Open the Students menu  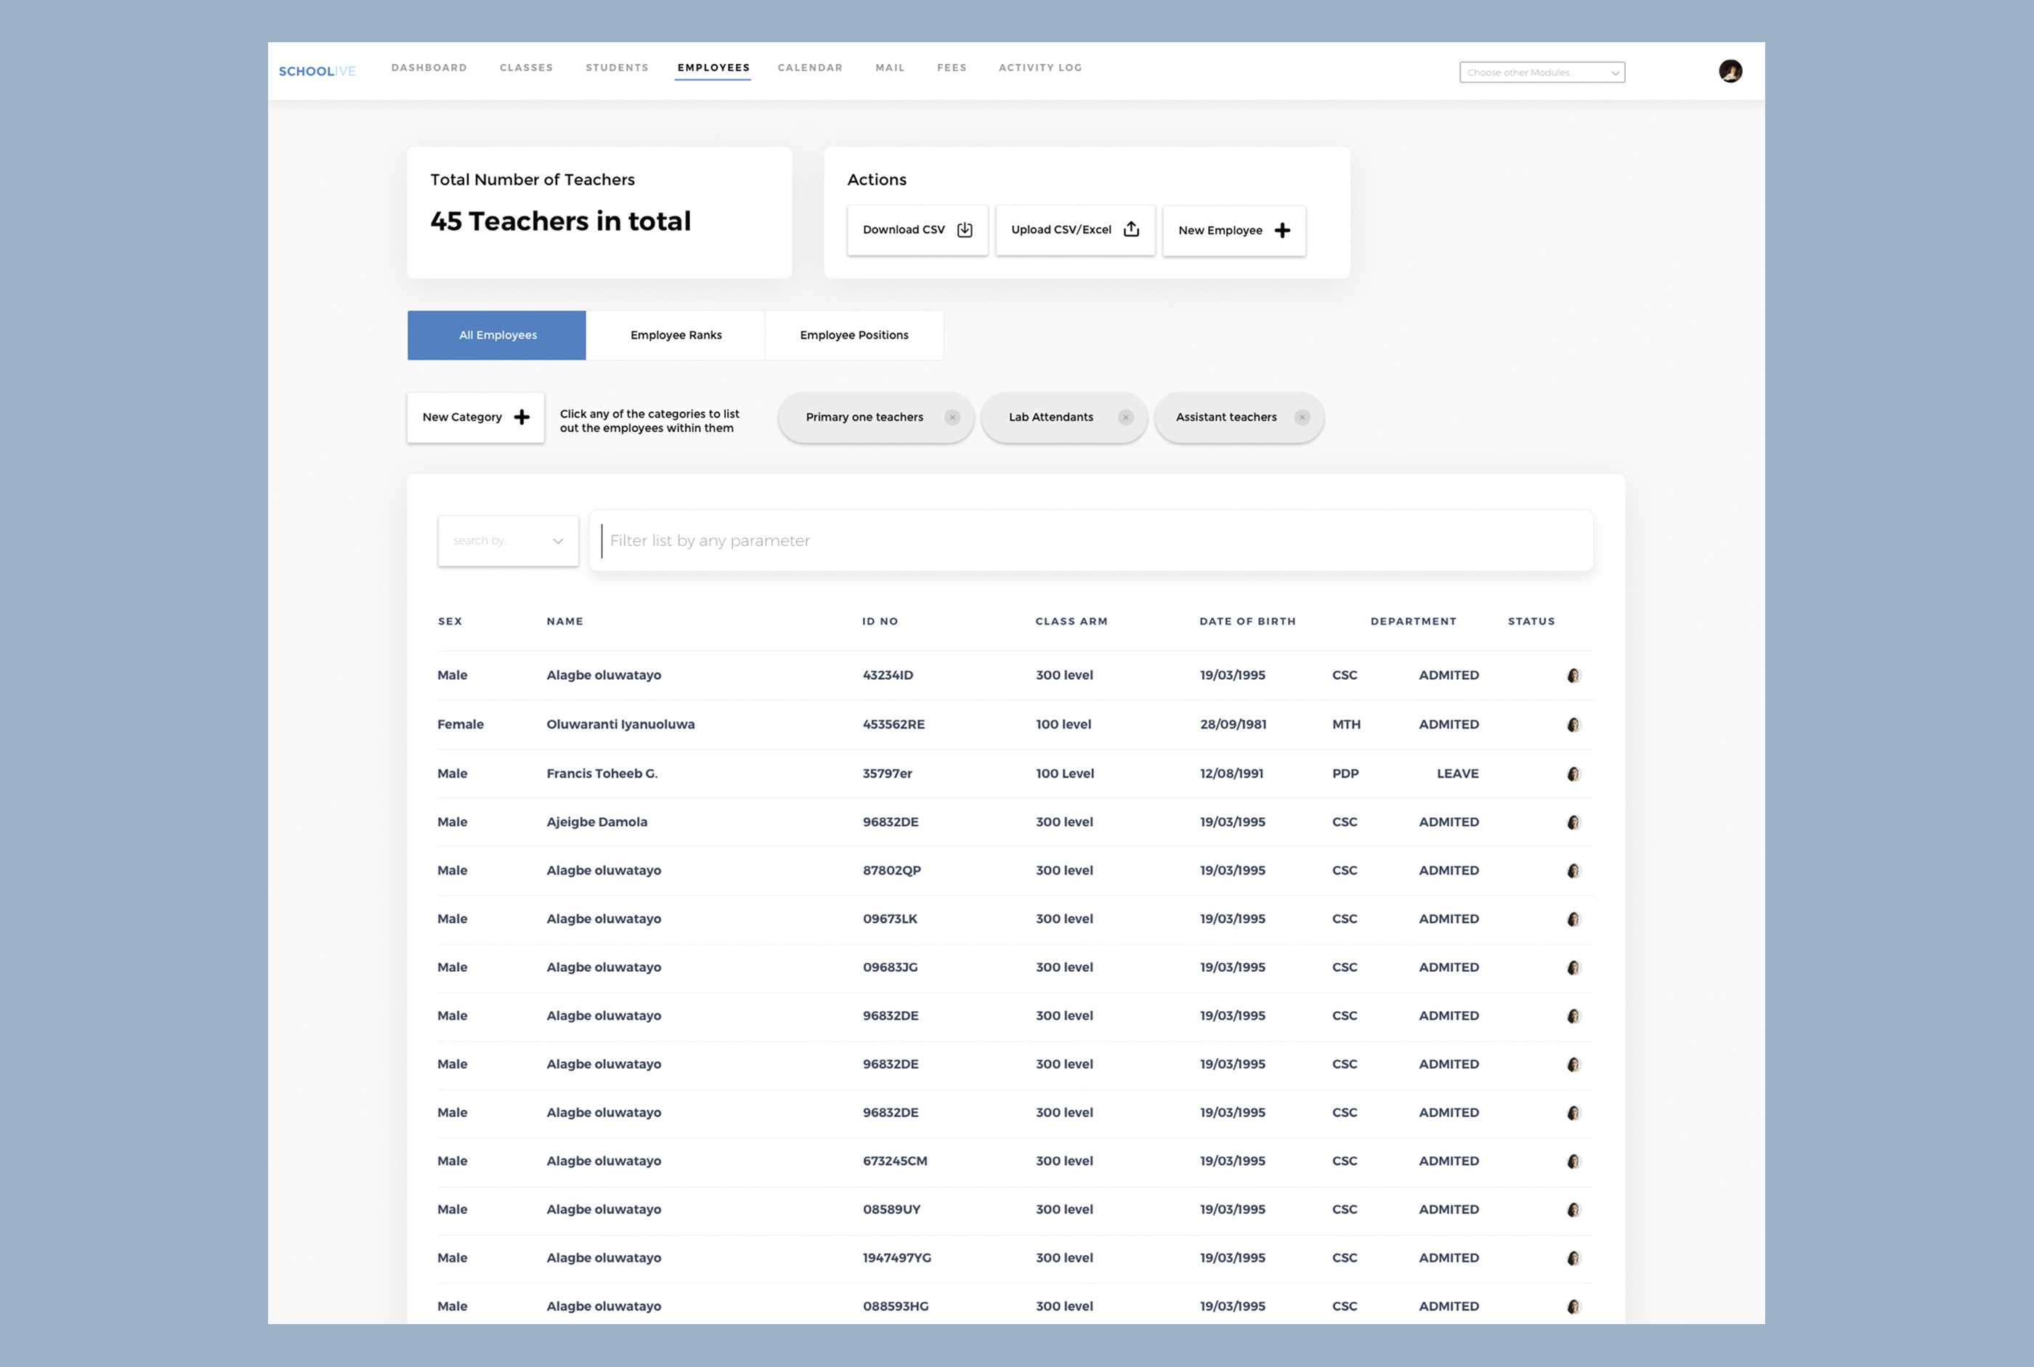click(617, 68)
